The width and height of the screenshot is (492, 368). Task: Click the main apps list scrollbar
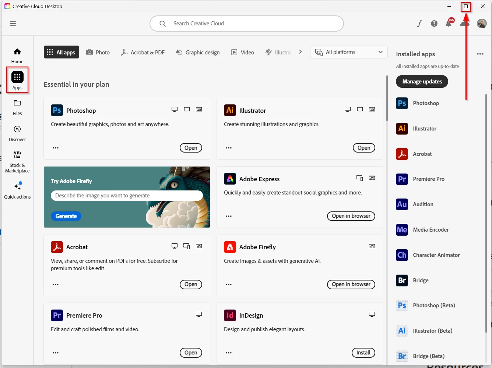pos(387,99)
